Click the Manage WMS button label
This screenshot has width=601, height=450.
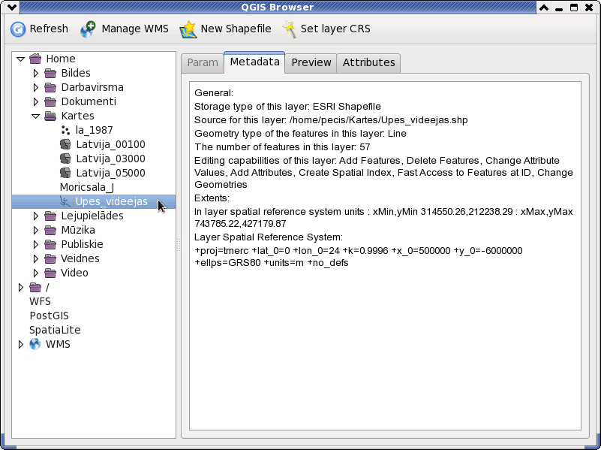tap(135, 29)
